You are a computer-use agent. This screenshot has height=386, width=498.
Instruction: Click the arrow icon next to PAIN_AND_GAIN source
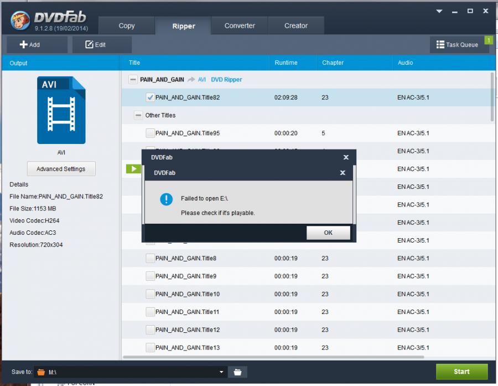191,80
